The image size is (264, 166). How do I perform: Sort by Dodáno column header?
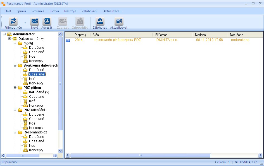pos(210,35)
